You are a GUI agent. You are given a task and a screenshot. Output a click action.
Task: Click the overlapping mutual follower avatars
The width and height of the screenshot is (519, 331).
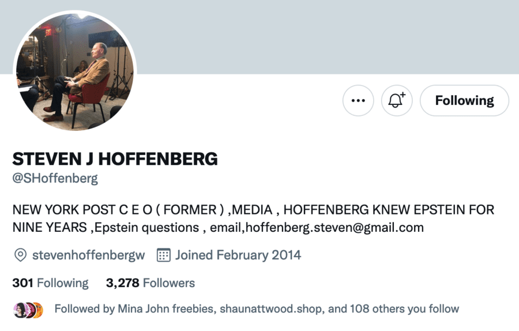(28, 310)
